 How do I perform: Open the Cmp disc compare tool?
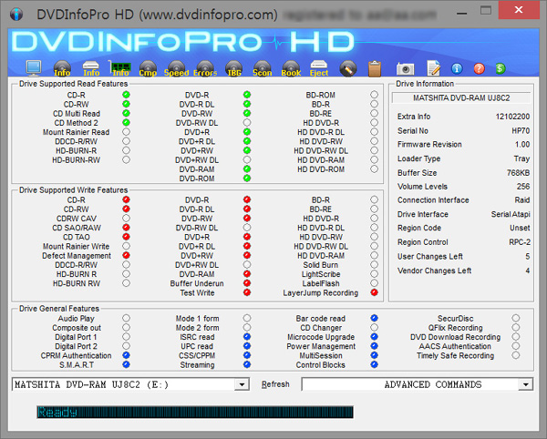click(148, 68)
